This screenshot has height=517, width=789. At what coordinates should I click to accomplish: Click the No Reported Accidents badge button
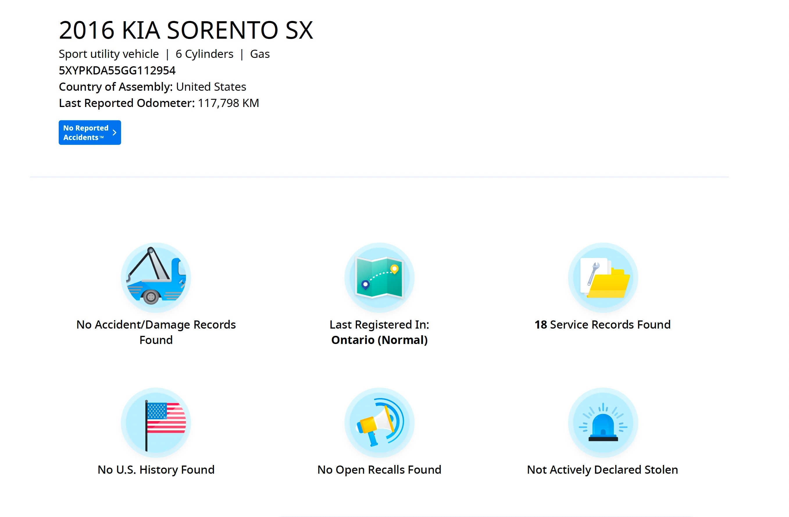tap(90, 133)
